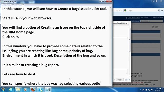Click Create button in JIRA dialog
The height and width of the screenshot is (92, 164).
click(x=120, y=80)
